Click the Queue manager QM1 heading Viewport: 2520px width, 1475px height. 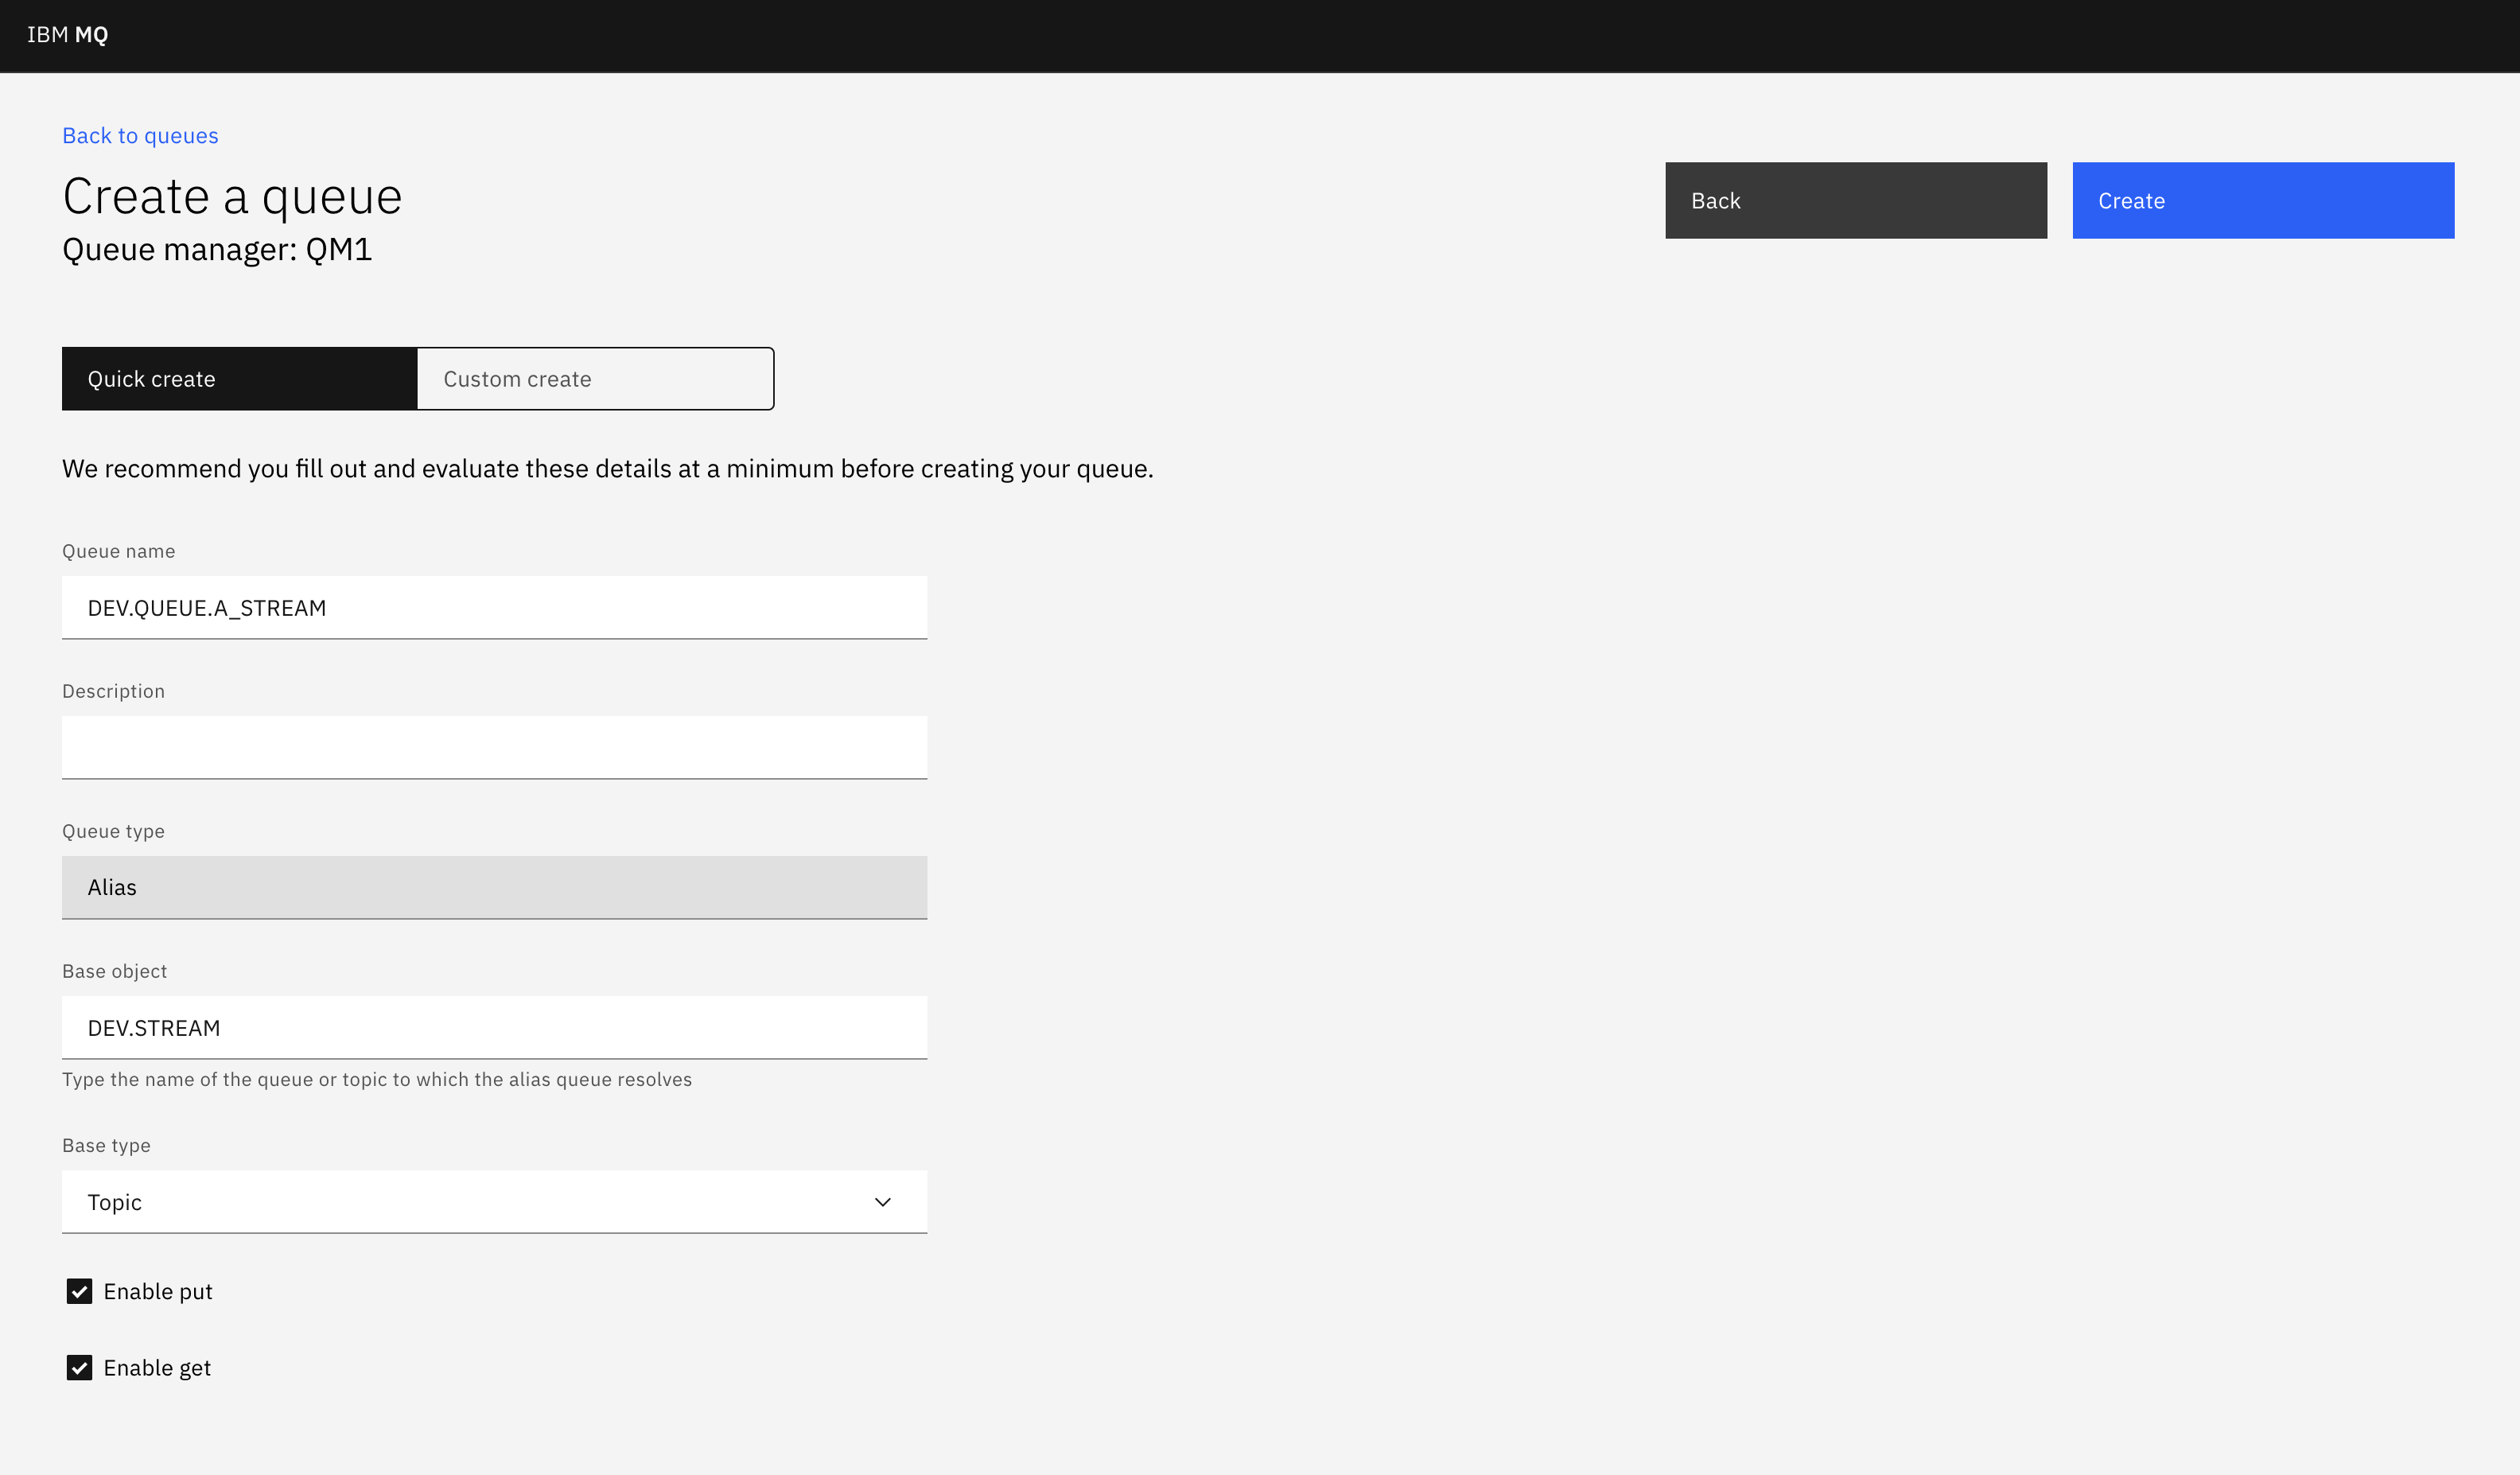pyautogui.click(x=216, y=250)
